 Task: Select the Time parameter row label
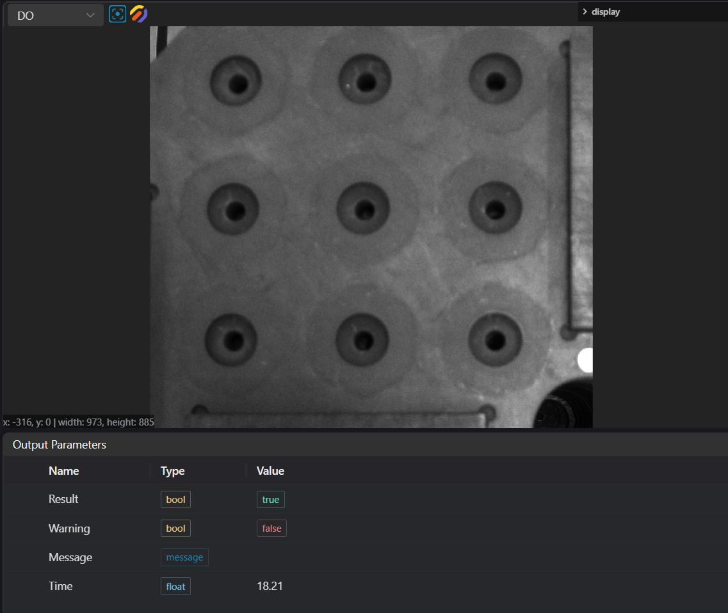click(61, 586)
